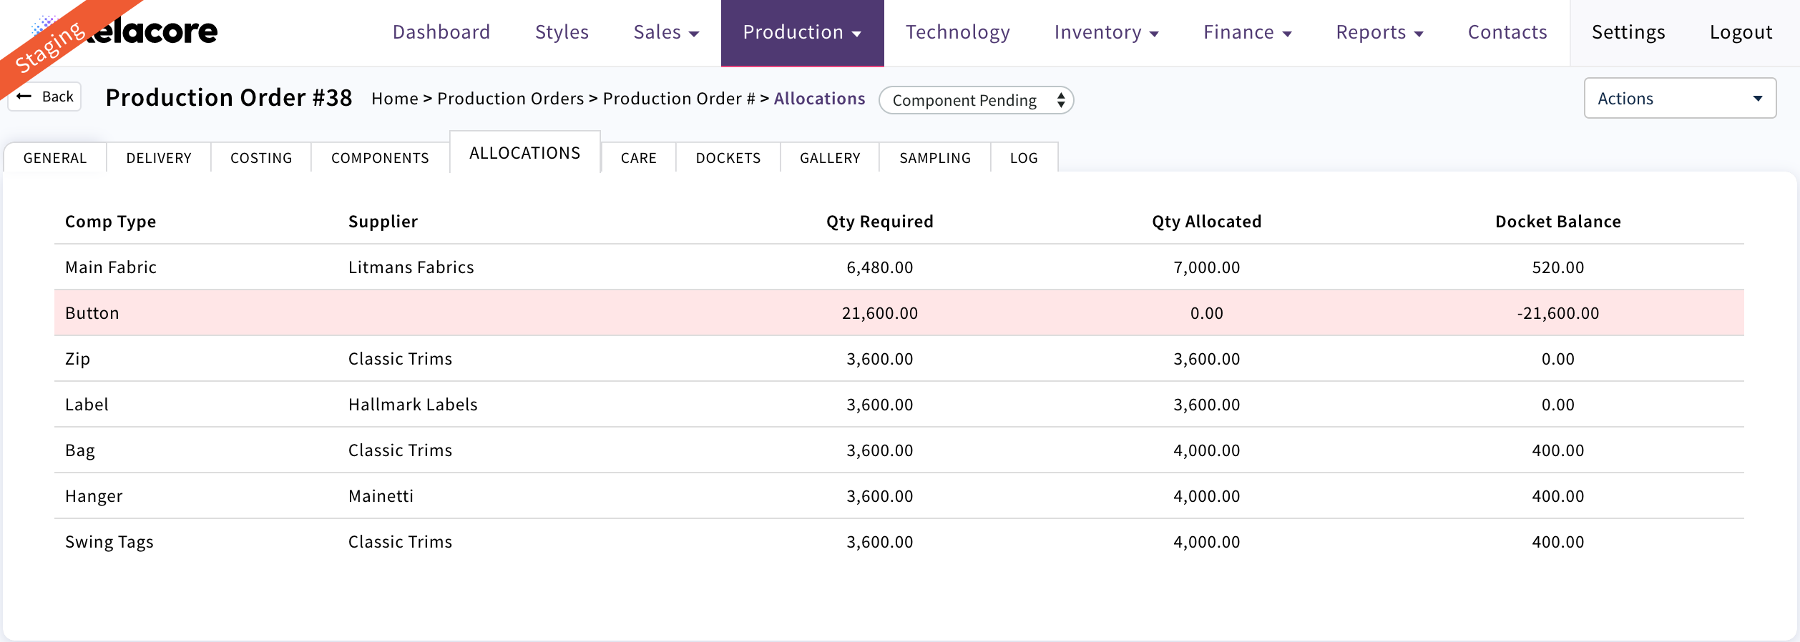This screenshot has width=1800, height=642.
Task: Go to the Dashboard page
Action: pos(441,32)
